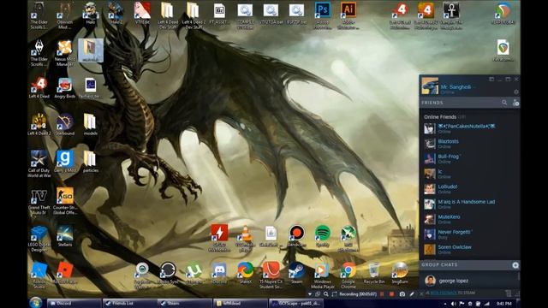Open the Recycle Bin

(x=373, y=273)
